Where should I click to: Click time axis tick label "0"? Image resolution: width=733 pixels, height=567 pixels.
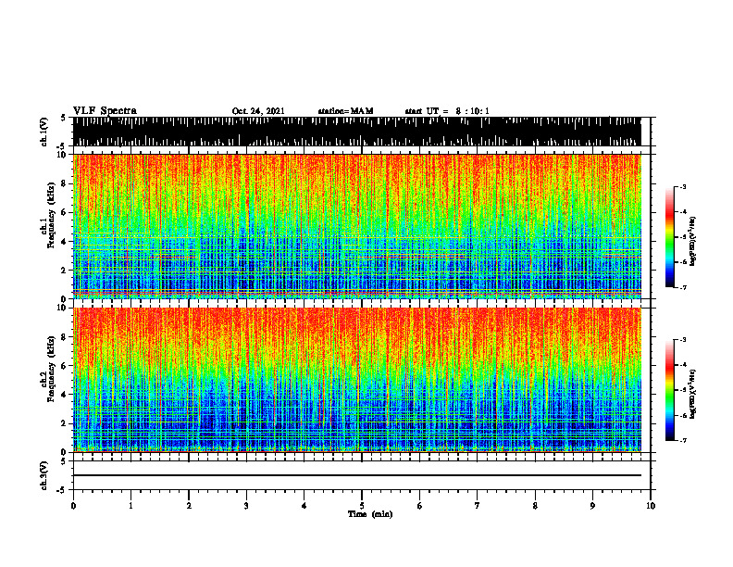coord(73,506)
